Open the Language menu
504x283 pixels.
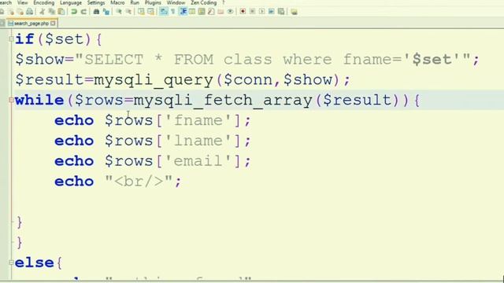click(x=71, y=2)
